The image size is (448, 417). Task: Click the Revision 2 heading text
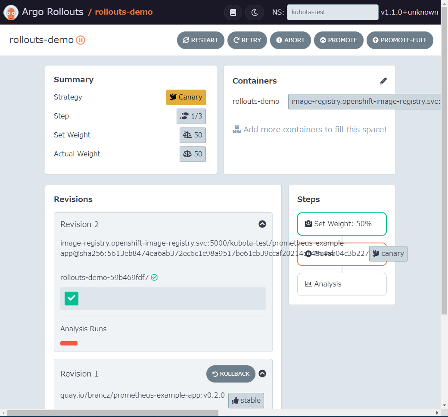(79, 224)
